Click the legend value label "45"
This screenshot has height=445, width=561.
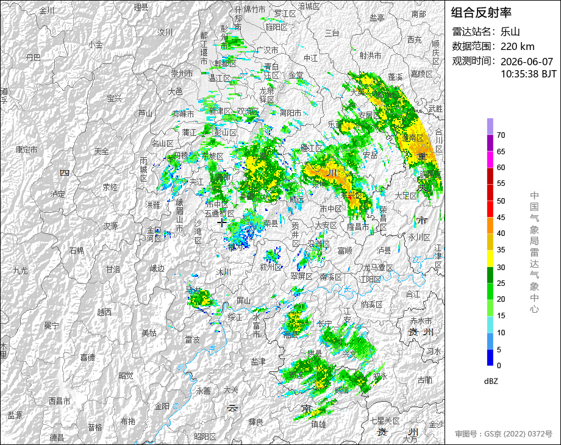[x=501, y=218]
